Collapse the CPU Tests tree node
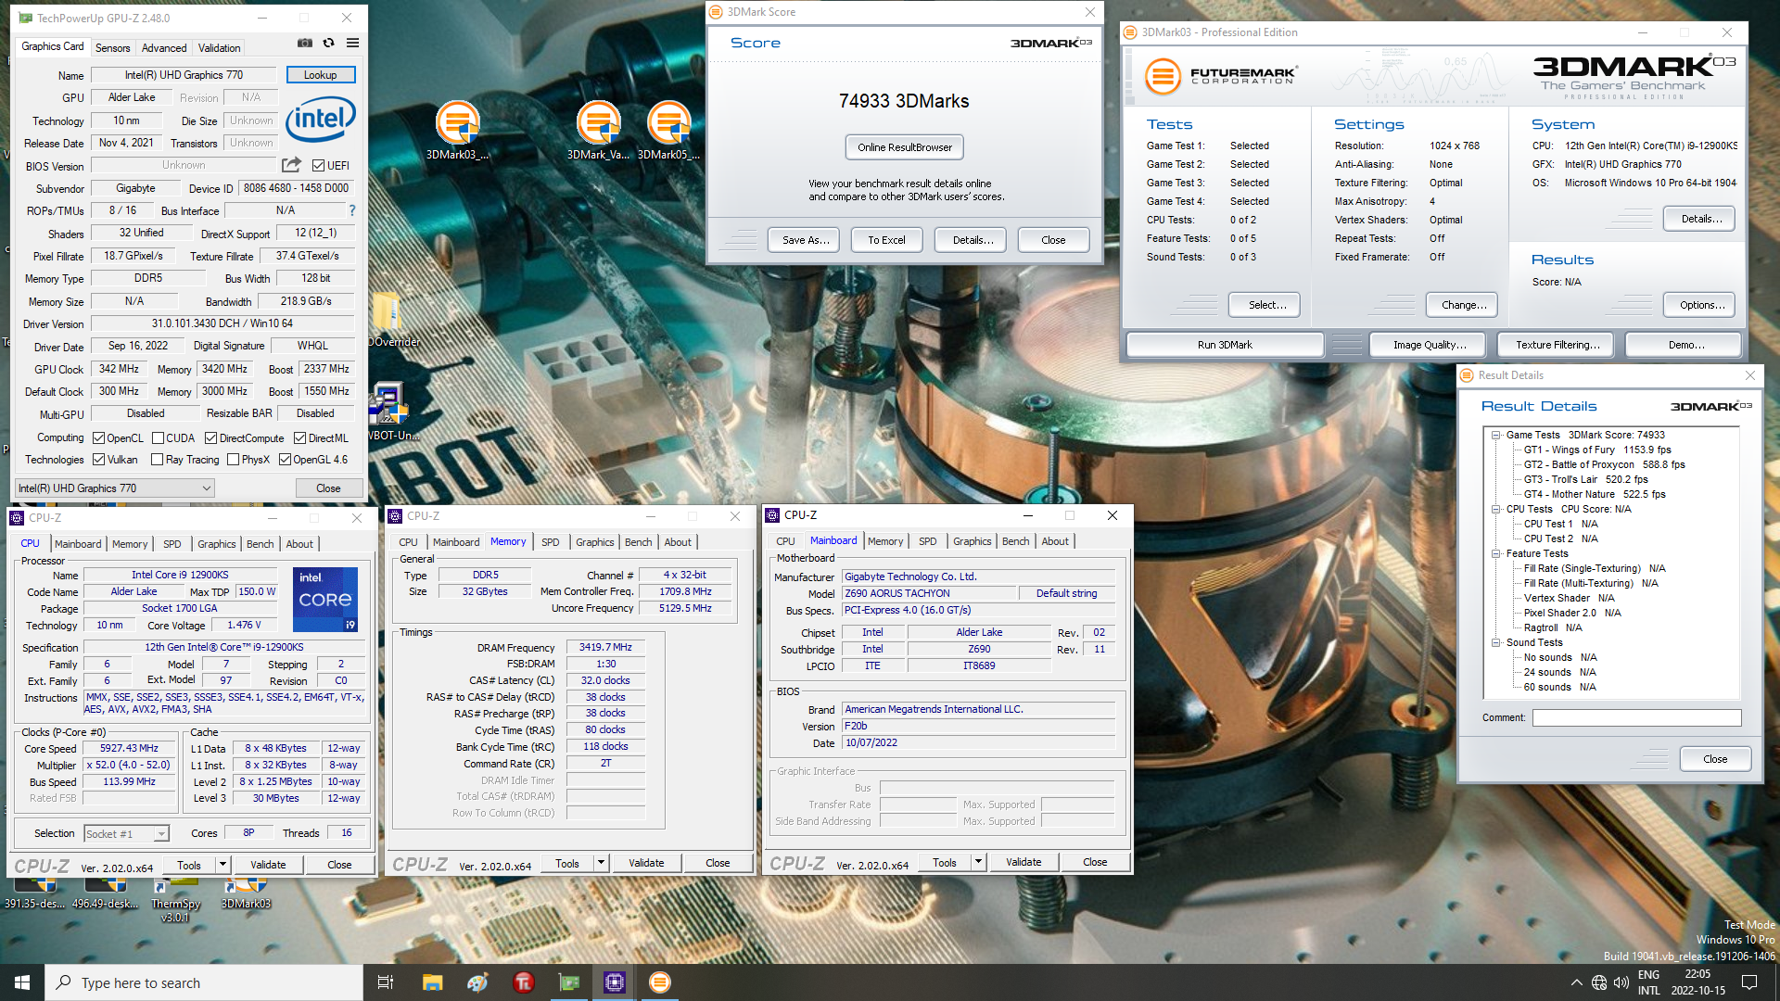Viewport: 1780px width, 1001px height. 1495,509
